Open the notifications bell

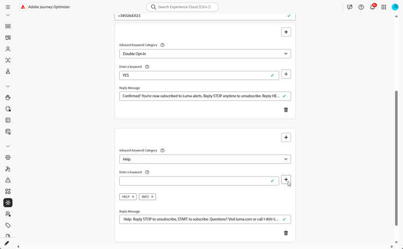(x=372, y=7)
